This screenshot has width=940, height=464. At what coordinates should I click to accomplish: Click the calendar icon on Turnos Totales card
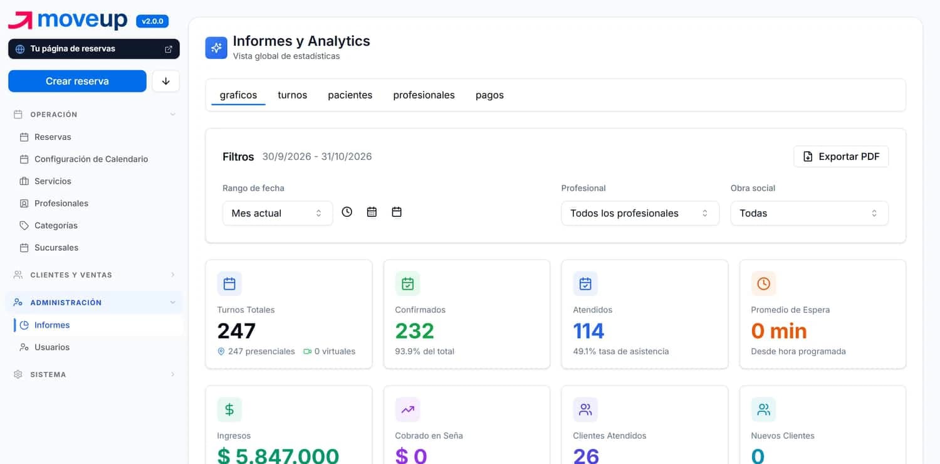229,284
